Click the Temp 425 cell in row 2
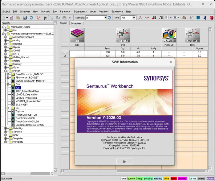215x181 pixels. pos(107,56)
